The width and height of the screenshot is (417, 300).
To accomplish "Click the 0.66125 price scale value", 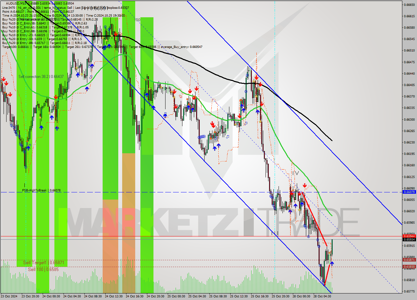I will (x=410, y=177).
